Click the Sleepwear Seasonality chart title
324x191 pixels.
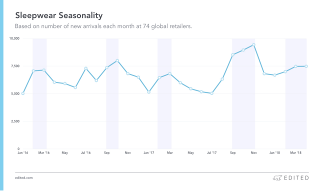pos(59,15)
